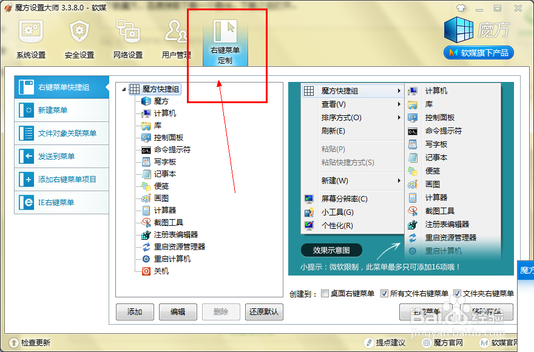Click the 移除菜单 button

pos(487,312)
